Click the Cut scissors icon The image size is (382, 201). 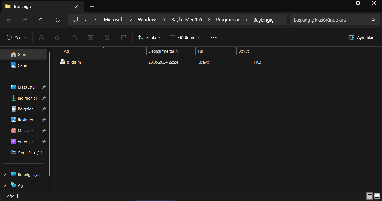(x=41, y=37)
